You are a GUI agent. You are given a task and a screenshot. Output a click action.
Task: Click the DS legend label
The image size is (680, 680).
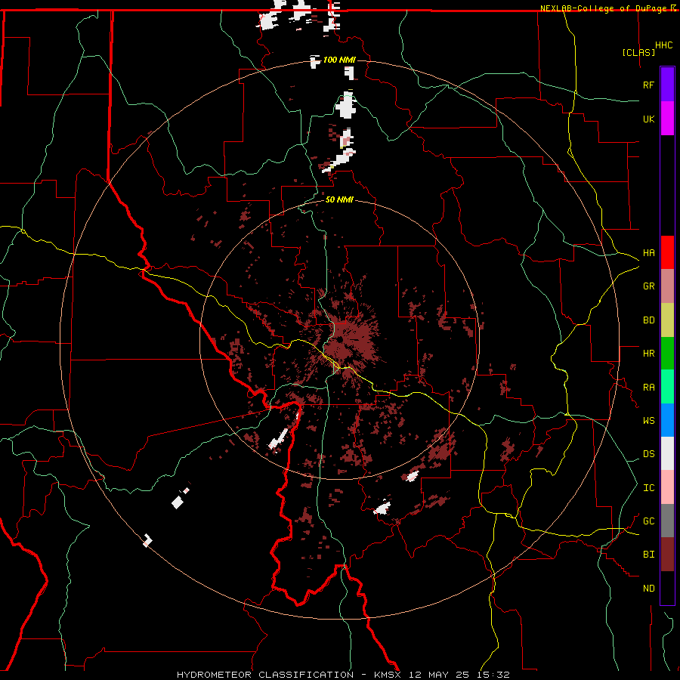648,454
